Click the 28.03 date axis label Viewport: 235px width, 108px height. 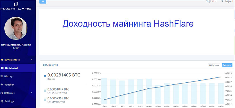(113, 106)
